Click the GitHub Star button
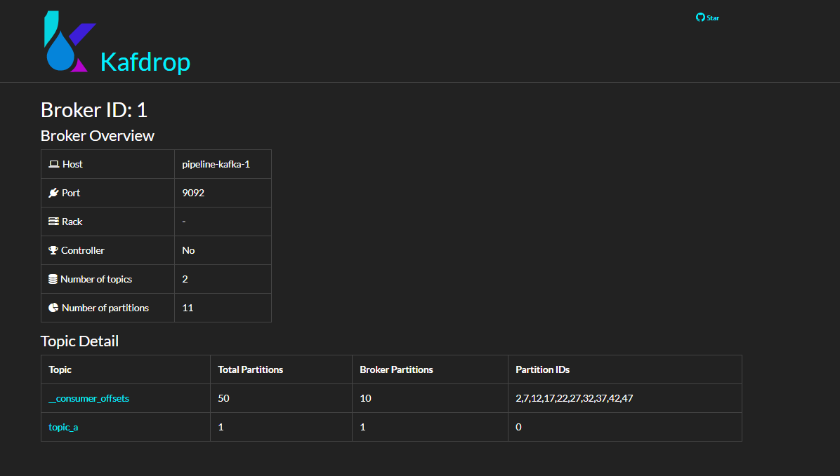The image size is (840, 476). click(x=707, y=18)
